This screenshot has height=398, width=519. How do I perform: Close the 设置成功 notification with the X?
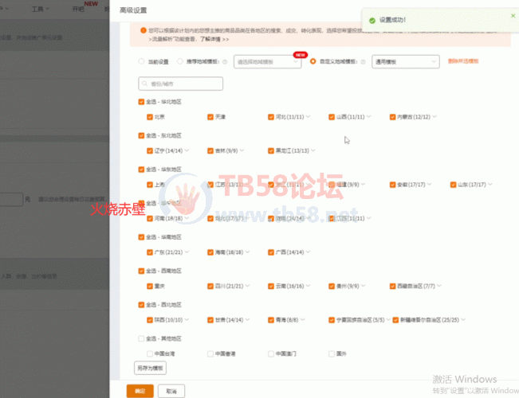(513, 16)
